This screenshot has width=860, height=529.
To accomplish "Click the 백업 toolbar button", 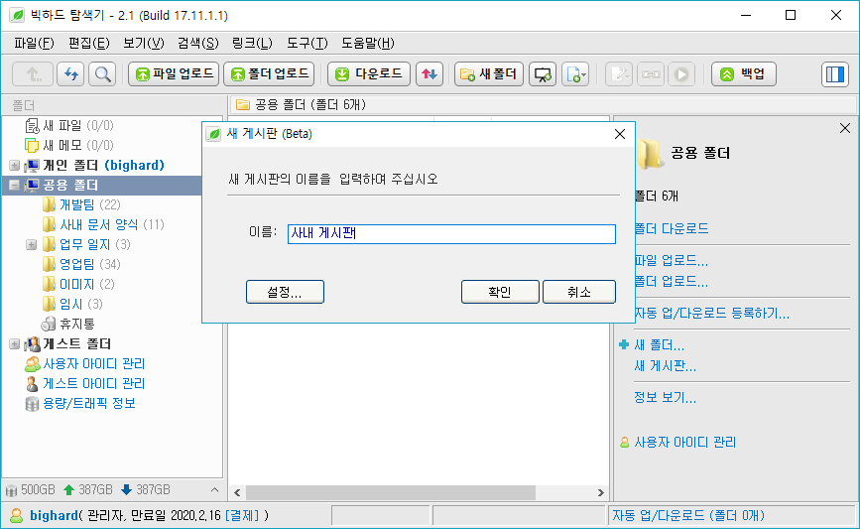I will pyautogui.click(x=744, y=74).
